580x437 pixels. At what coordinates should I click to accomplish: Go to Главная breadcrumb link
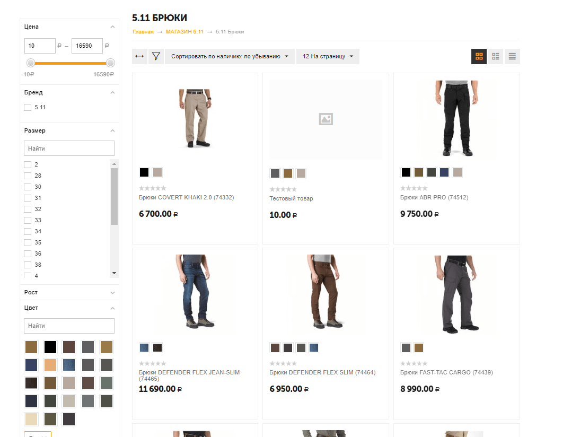[143, 32]
